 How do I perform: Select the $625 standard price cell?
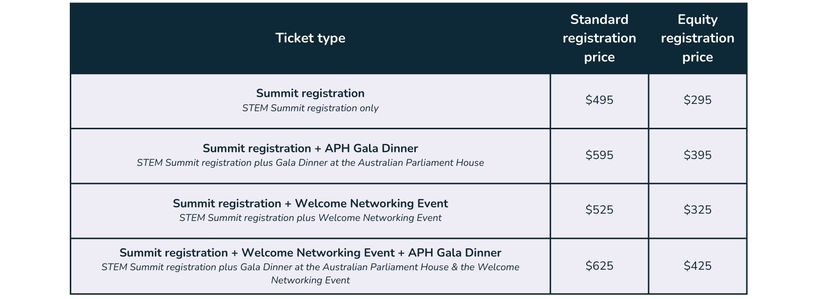[599, 266]
